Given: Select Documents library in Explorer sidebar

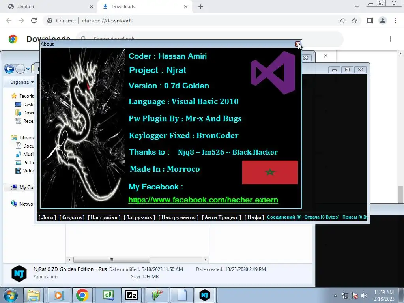Looking at the screenshot, I should click(x=24, y=146).
